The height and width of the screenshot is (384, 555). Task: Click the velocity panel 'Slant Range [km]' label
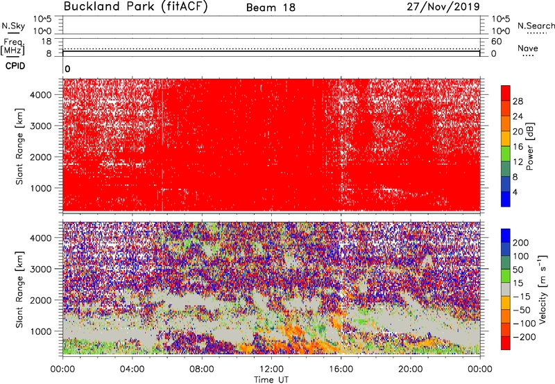point(19,290)
